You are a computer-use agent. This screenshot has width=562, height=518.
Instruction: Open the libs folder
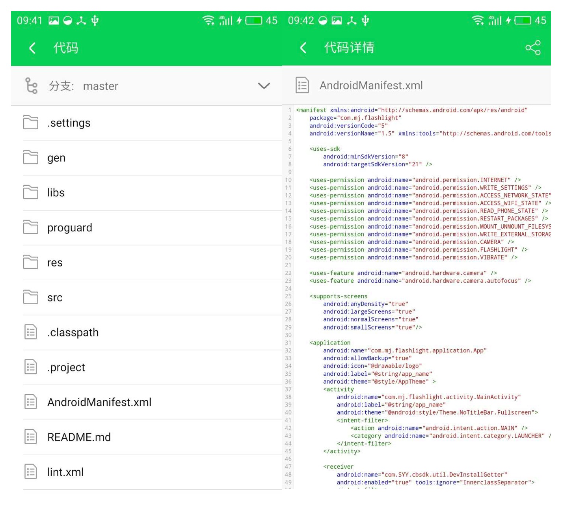coord(56,193)
